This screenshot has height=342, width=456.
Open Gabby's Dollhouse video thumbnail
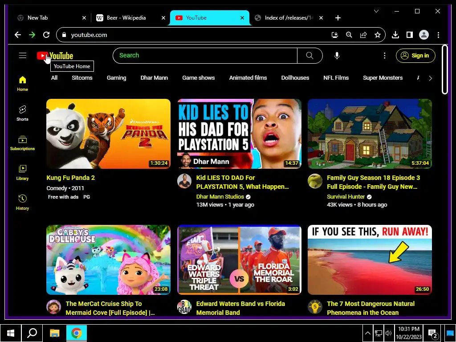click(x=109, y=260)
